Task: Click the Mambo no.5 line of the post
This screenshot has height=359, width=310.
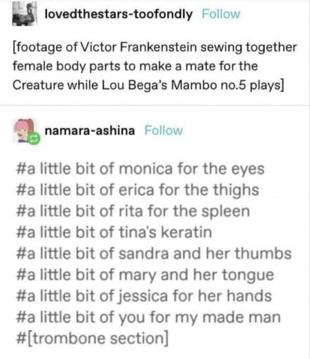Action: pyautogui.click(x=148, y=85)
